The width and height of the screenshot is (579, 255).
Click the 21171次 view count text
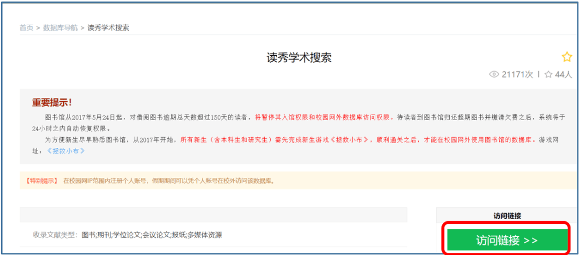(x=517, y=74)
